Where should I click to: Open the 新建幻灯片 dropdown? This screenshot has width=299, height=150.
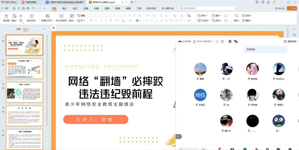[x=47, y=20]
